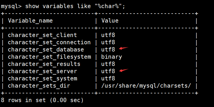Click the utf8 value for character_set_system
This screenshot has height=107, width=214.
click(108, 79)
